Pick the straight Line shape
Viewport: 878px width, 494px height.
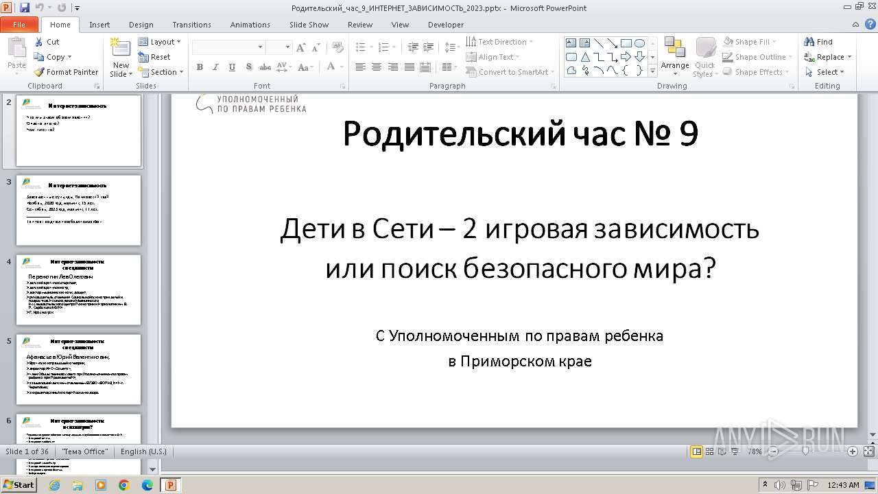point(598,43)
